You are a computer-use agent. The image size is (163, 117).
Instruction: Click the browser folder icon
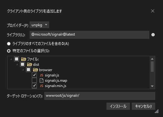pos(35,70)
